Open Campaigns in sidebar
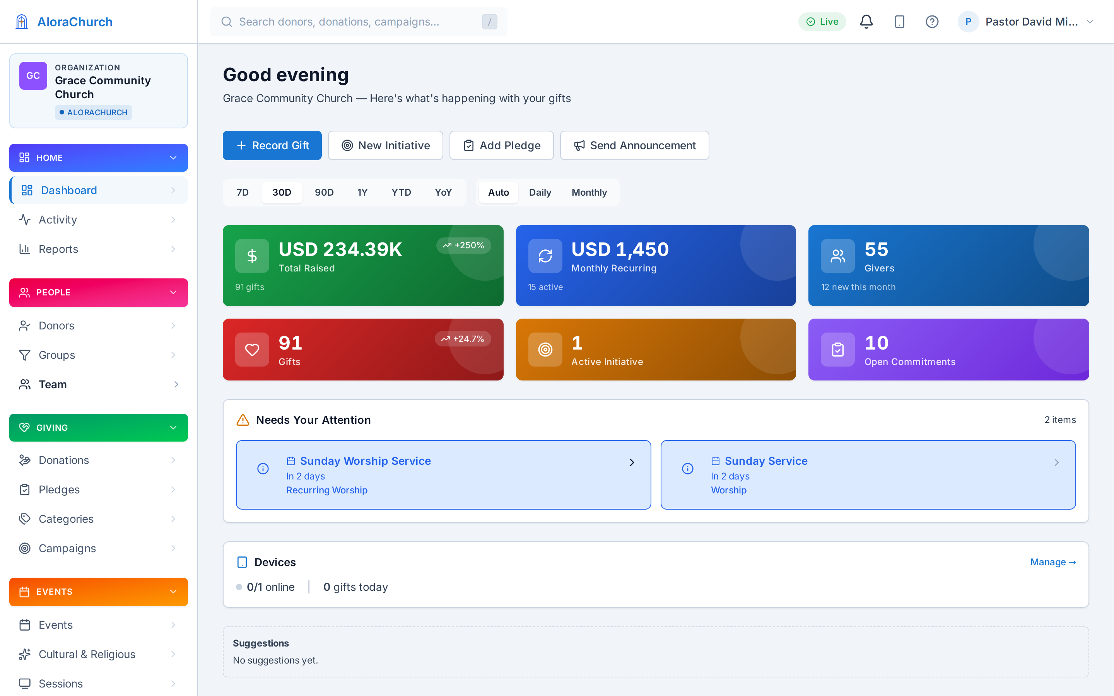1114x696 pixels. click(99, 548)
